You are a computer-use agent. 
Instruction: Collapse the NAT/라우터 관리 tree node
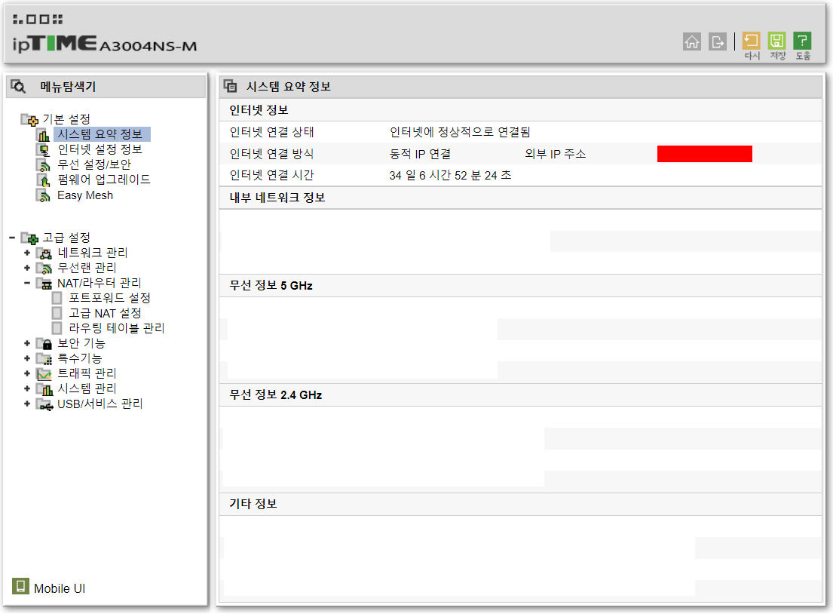click(x=27, y=284)
